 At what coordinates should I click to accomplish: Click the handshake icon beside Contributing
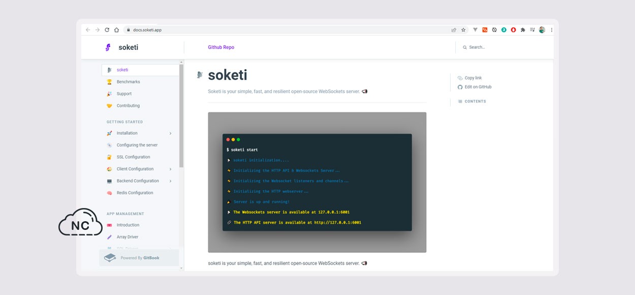click(109, 106)
